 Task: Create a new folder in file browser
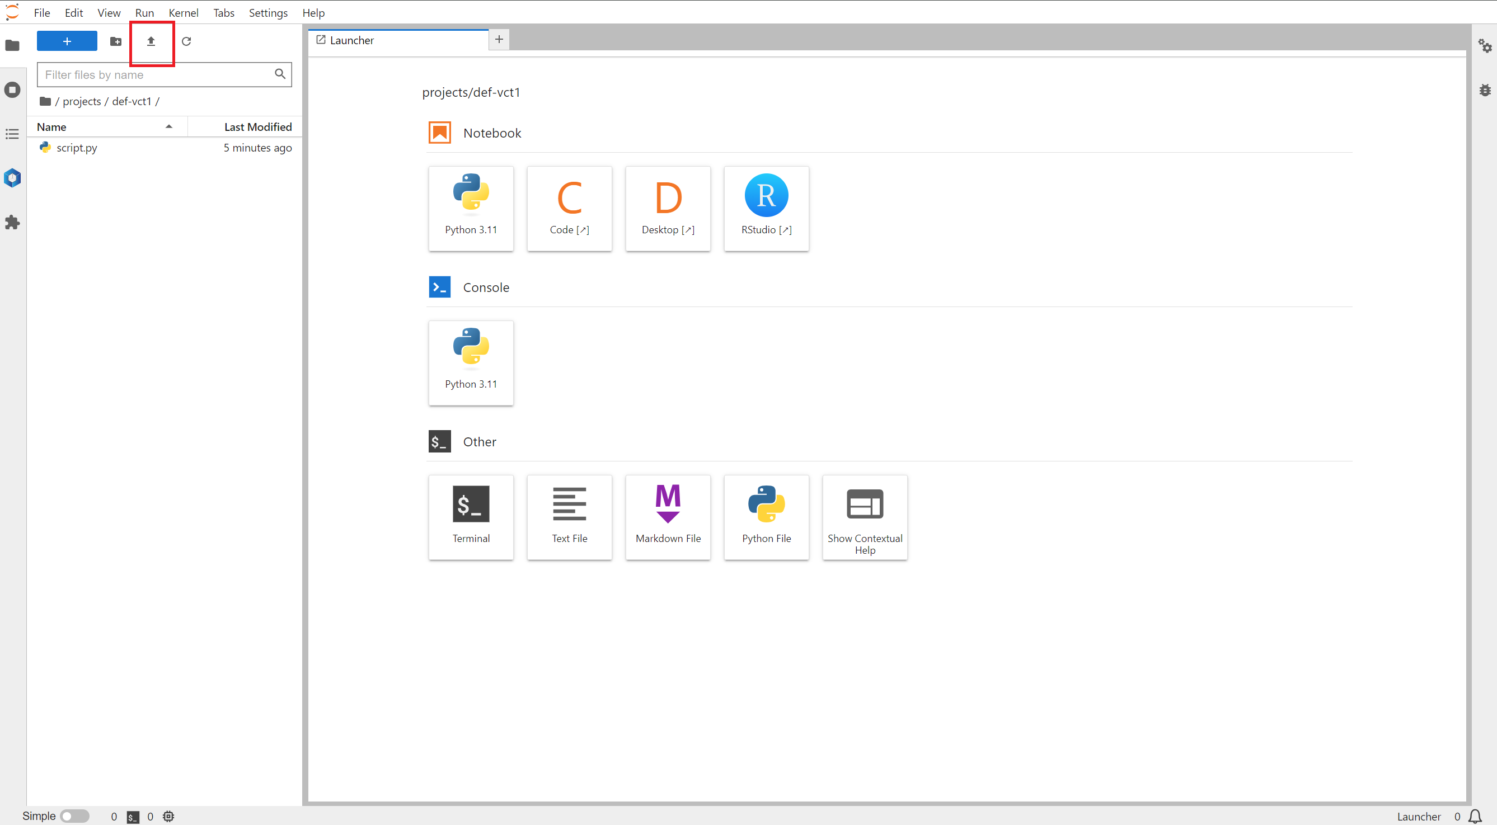[x=116, y=41]
